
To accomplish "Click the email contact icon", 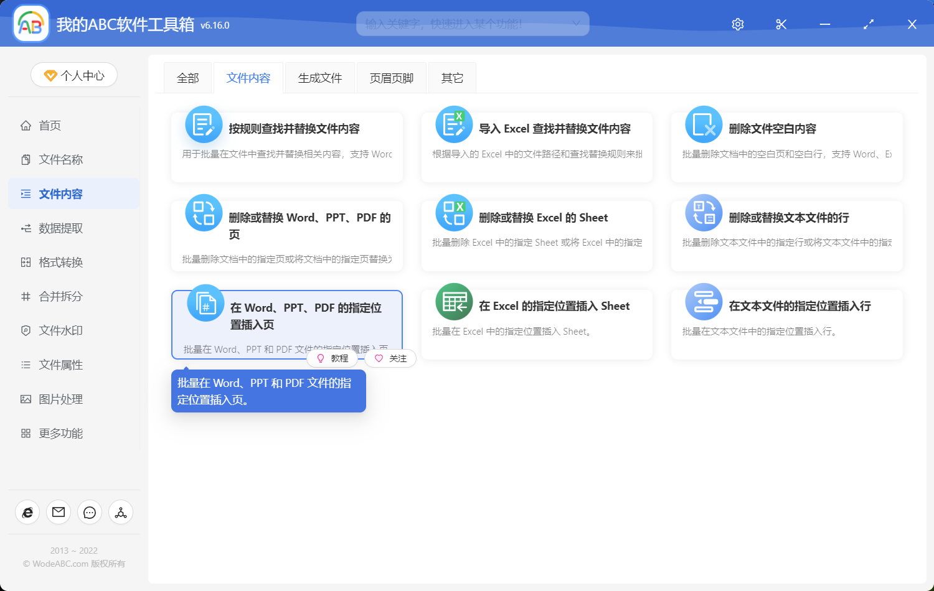I will (59, 512).
